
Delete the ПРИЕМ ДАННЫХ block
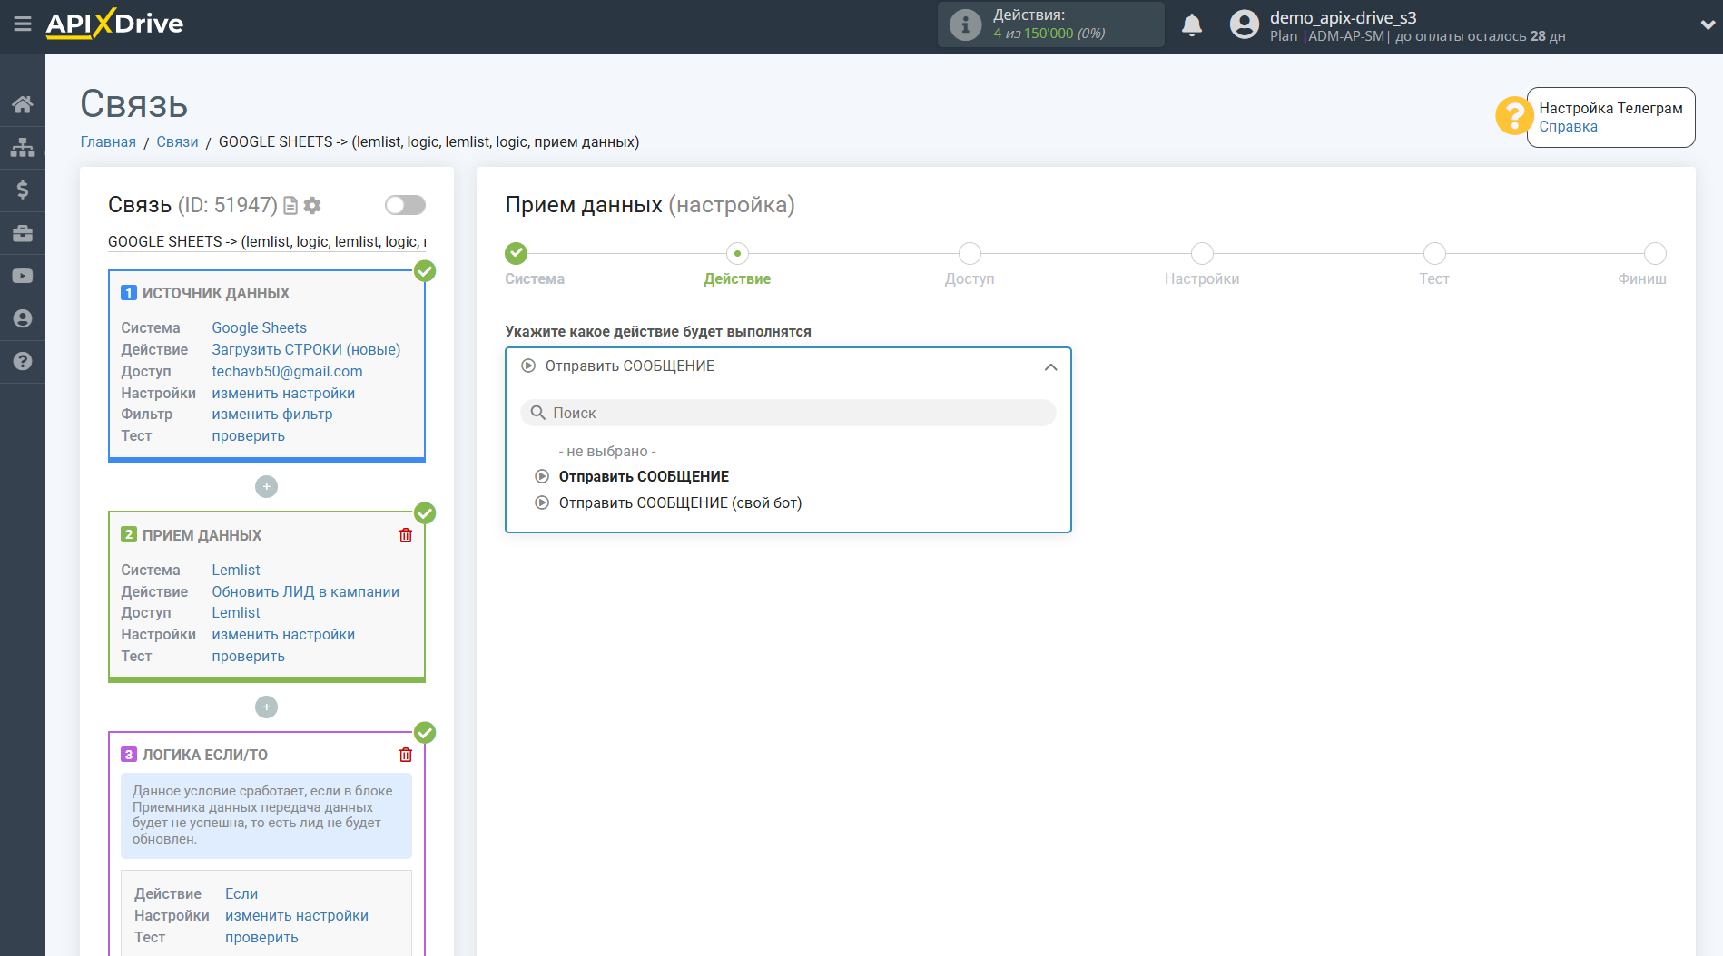pos(406,535)
